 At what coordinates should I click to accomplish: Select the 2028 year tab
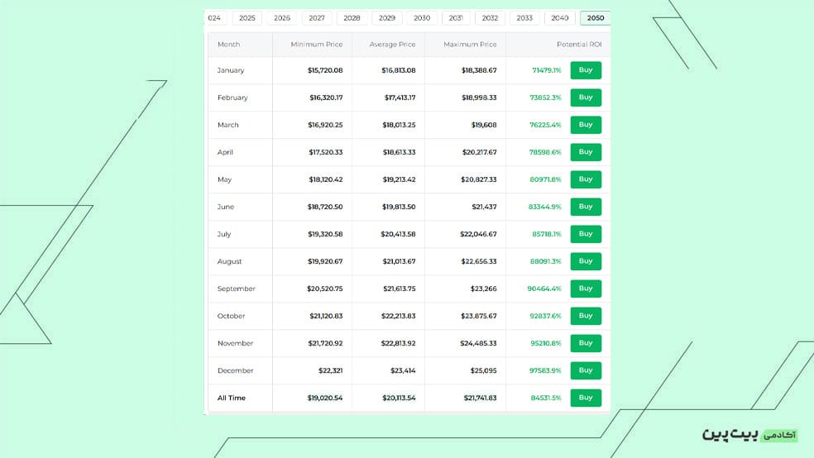point(352,18)
